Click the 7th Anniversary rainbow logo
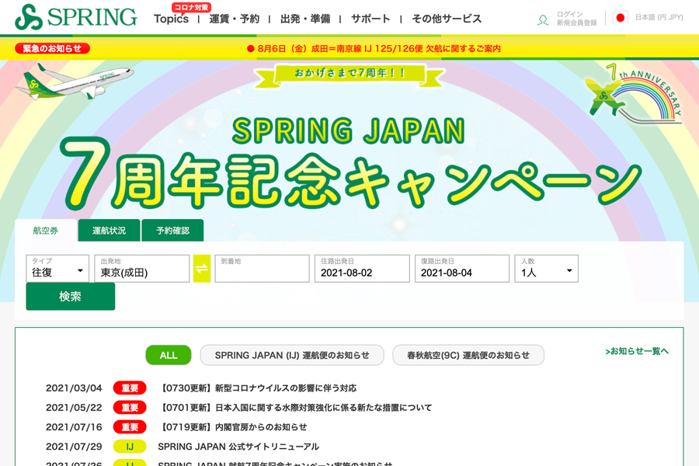 point(635,92)
